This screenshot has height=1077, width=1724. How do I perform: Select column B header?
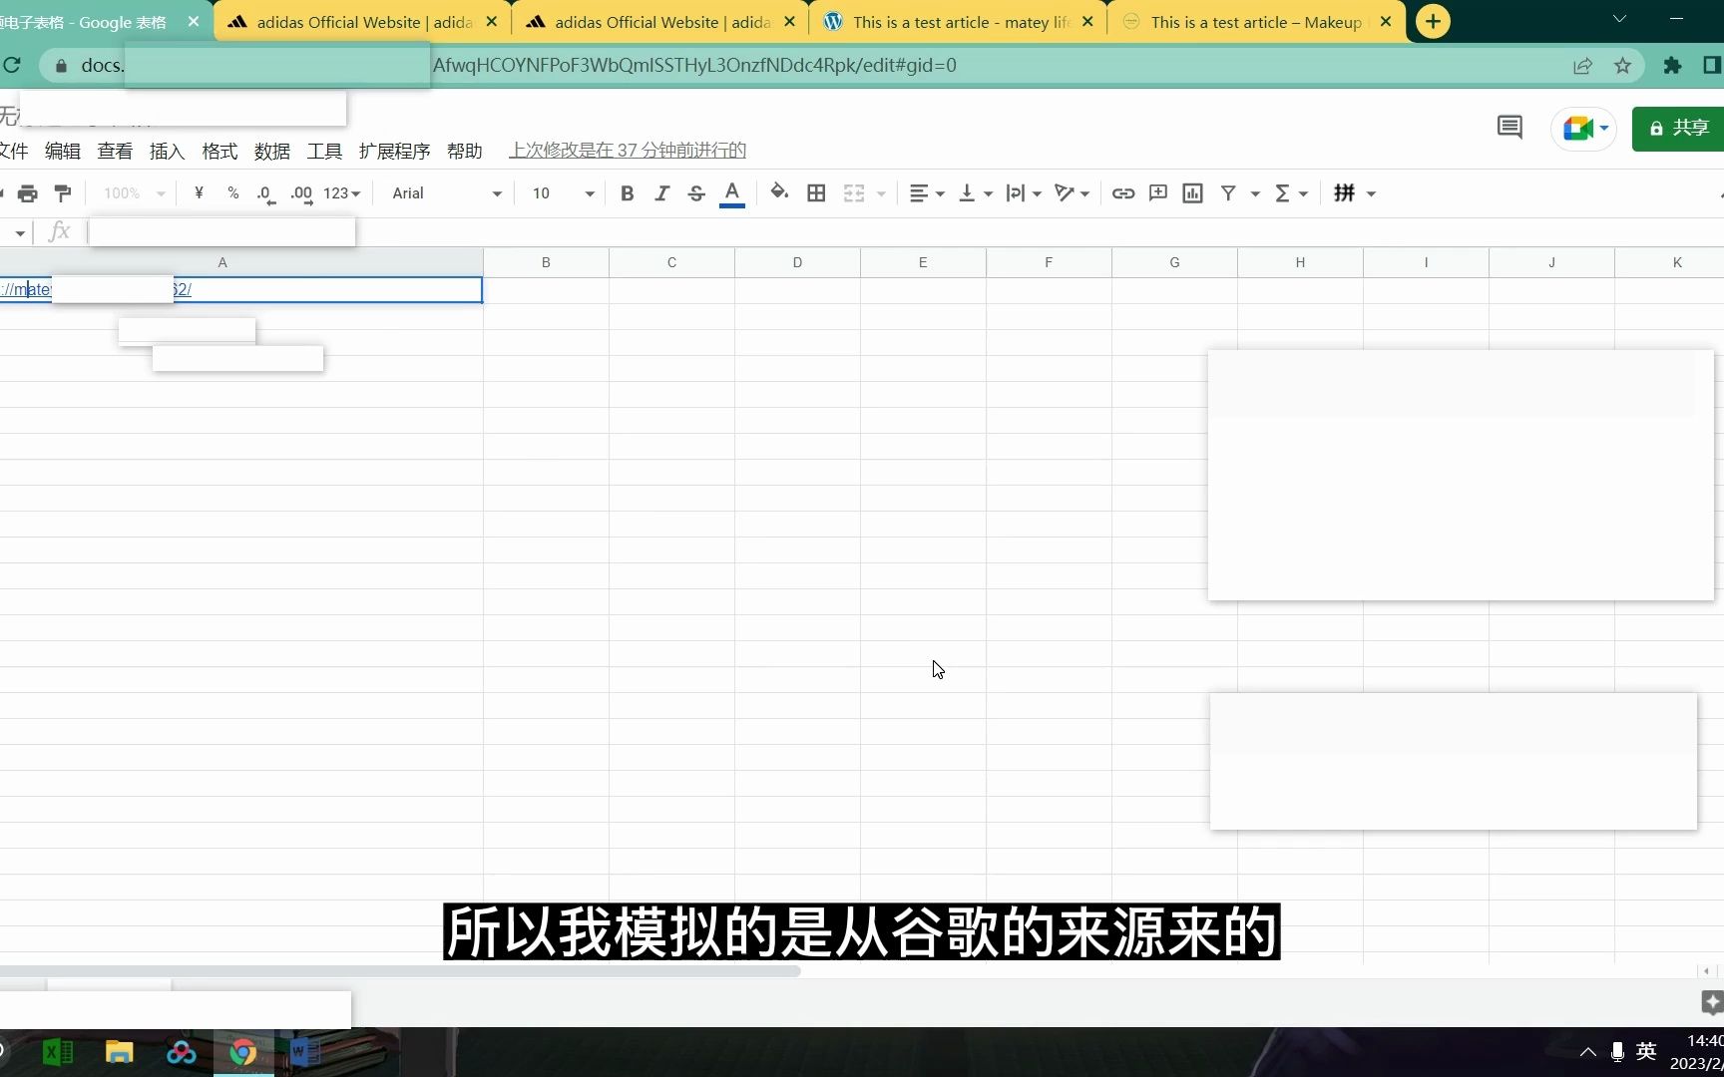(546, 262)
